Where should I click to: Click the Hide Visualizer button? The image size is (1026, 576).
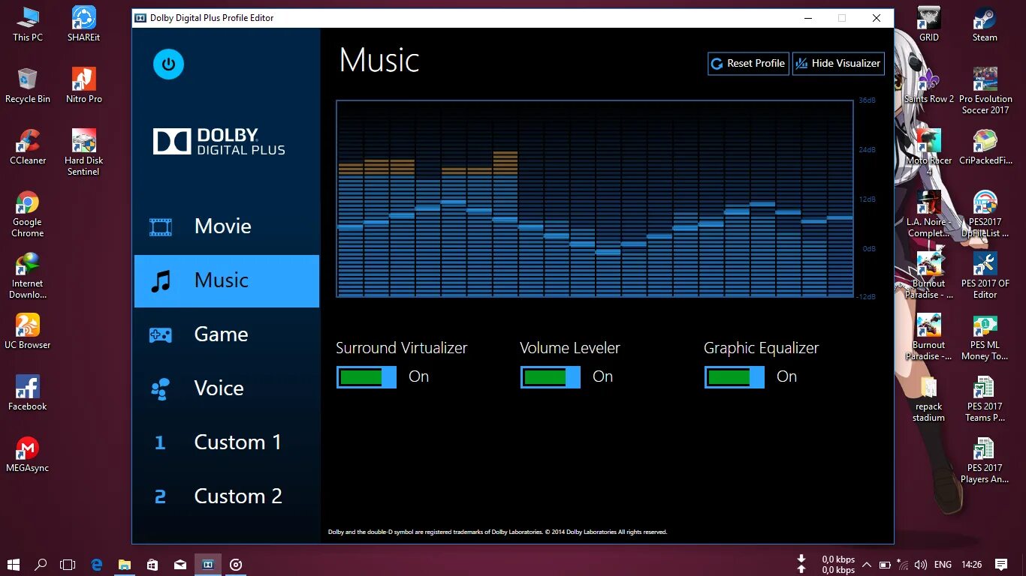coord(838,64)
